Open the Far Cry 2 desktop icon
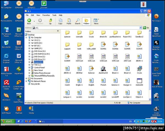Viewport: 165px width, 131px height. coord(156,18)
